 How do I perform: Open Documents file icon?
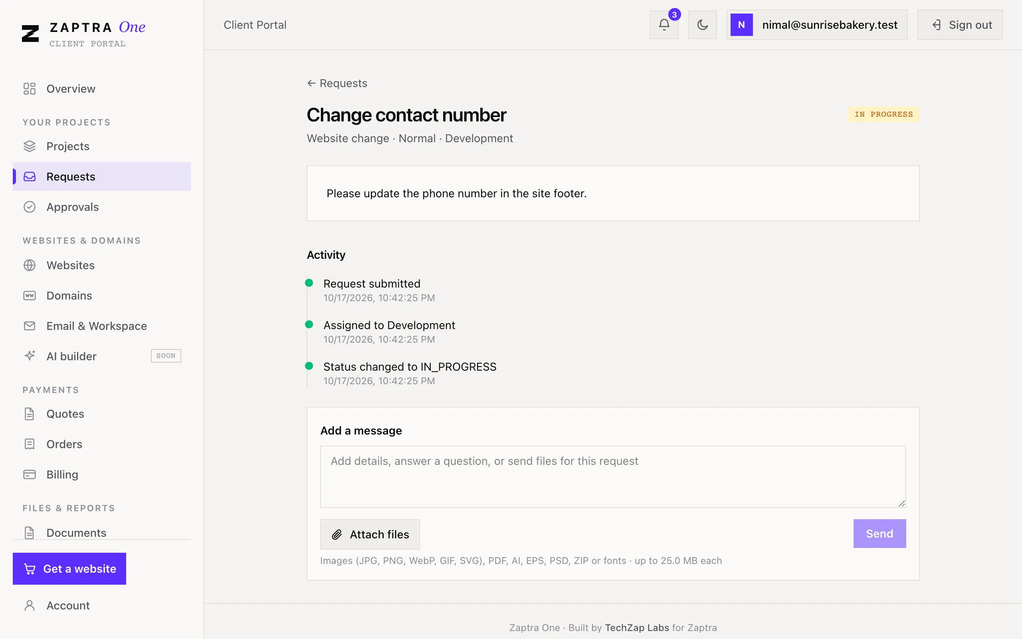pyautogui.click(x=30, y=532)
